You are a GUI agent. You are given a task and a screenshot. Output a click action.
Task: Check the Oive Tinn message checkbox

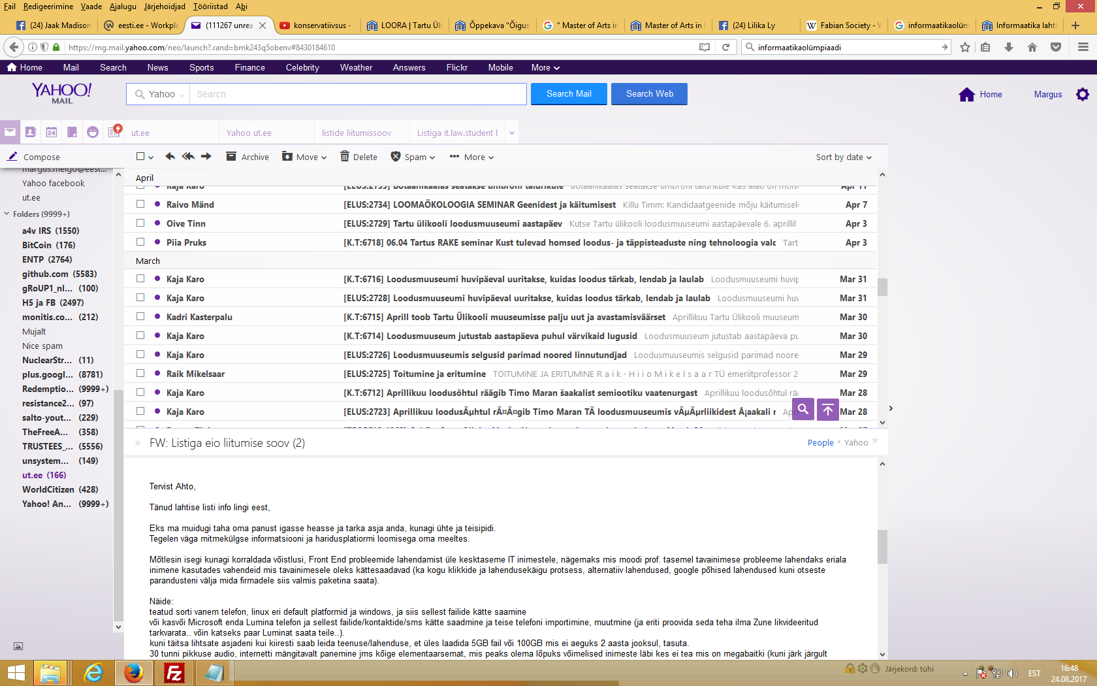pos(140,223)
